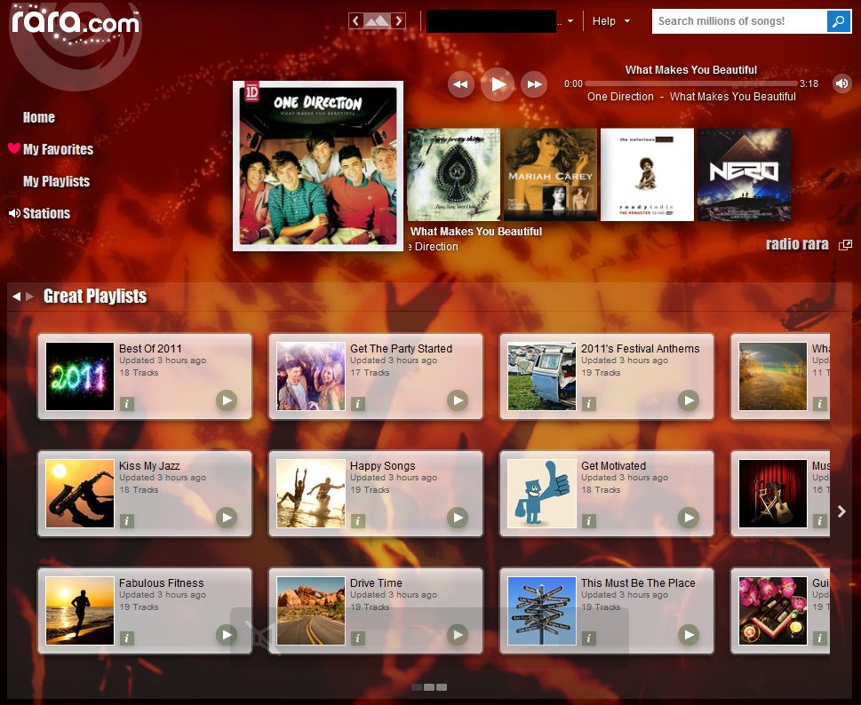This screenshot has height=705, width=861.
Task: Click the 3:18 track duration text
Action: pos(809,83)
